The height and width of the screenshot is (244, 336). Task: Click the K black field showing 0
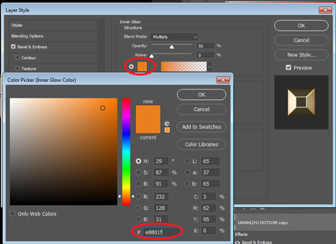tap(209, 231)
